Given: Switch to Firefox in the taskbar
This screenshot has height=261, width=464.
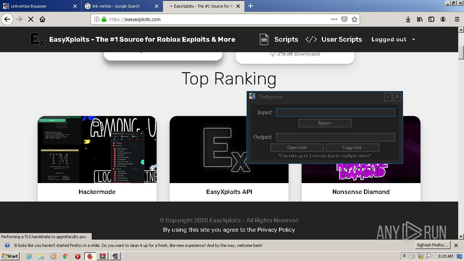Looking at the screenshot, I should pos(90,256).
